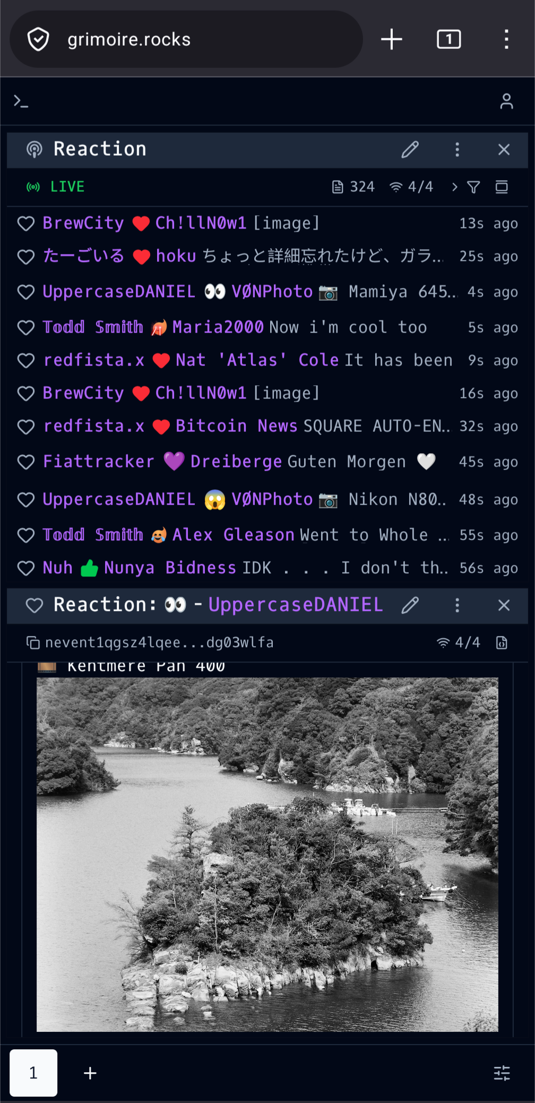The image size is (535, 1103).
Task: Open the UppercaseDANIEL profile link in panel header
Action: click(296, 605)
